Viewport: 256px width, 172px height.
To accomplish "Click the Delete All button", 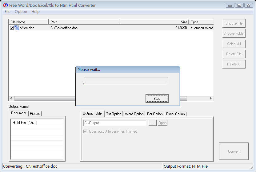I will point(234,64).
